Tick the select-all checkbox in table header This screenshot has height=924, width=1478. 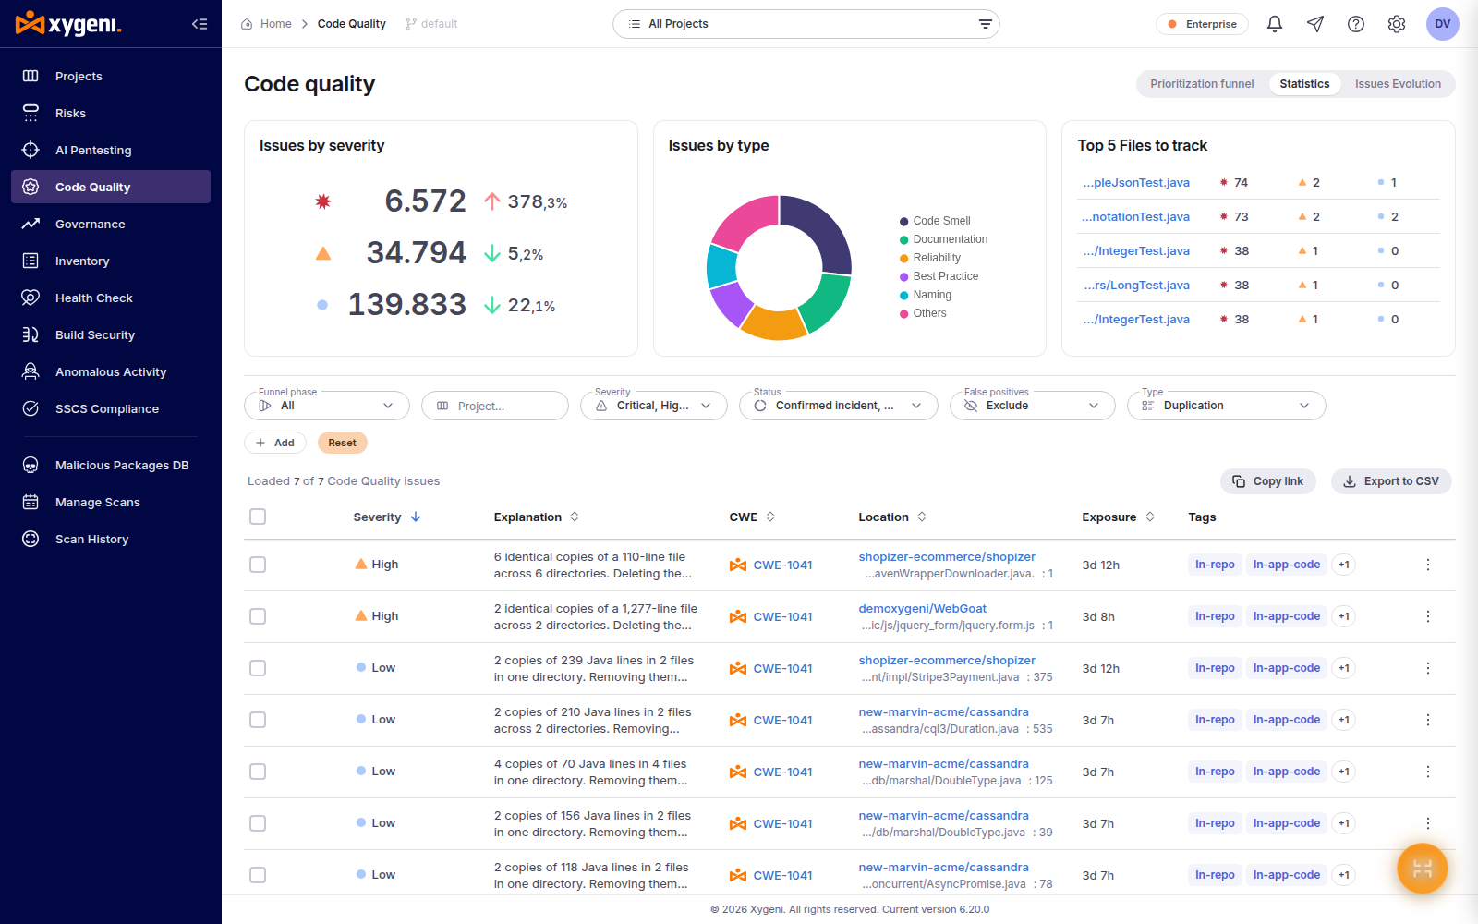coord(258,517)
